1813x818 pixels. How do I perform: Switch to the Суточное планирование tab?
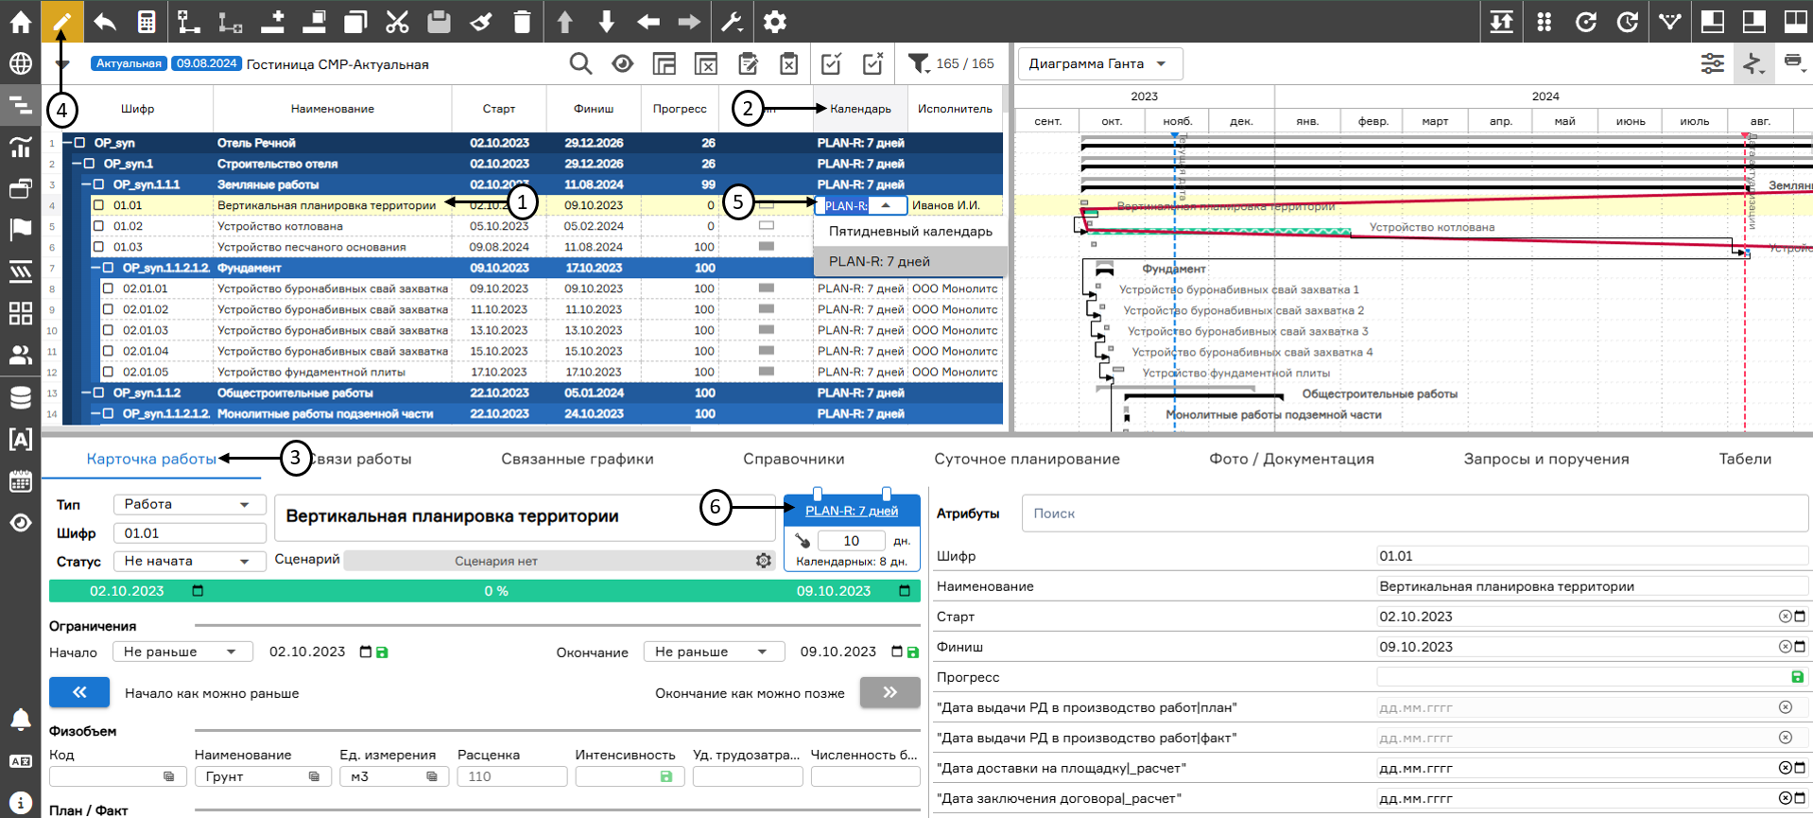tap(1027, 459)
